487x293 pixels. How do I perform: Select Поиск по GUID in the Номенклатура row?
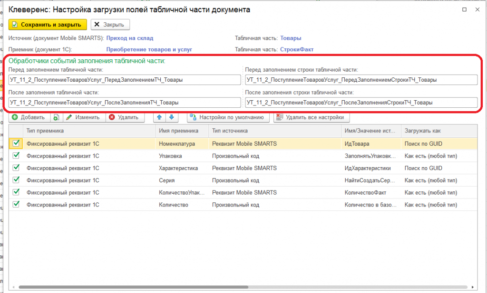tap(439, 144)
